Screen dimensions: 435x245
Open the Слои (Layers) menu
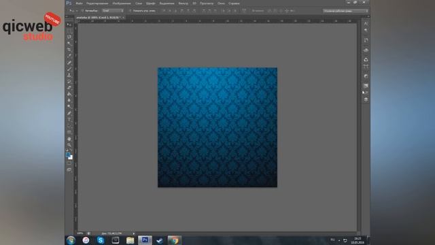139,3
